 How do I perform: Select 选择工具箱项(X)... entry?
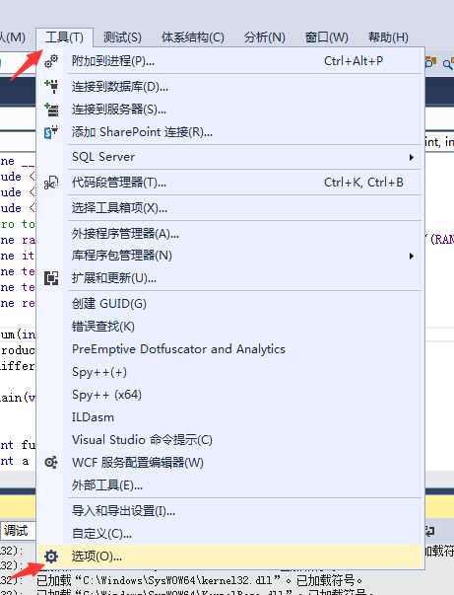[231, 208]
